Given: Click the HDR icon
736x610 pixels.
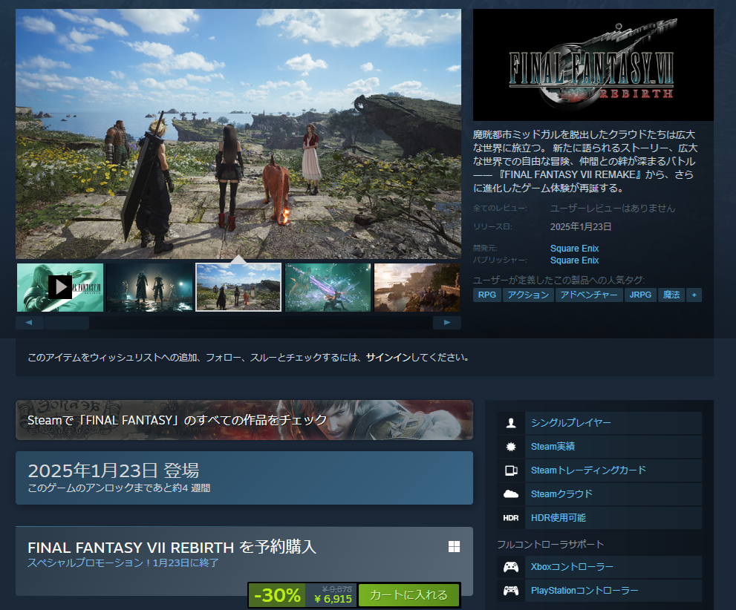Looking at the screenshot, I should 511,518.
